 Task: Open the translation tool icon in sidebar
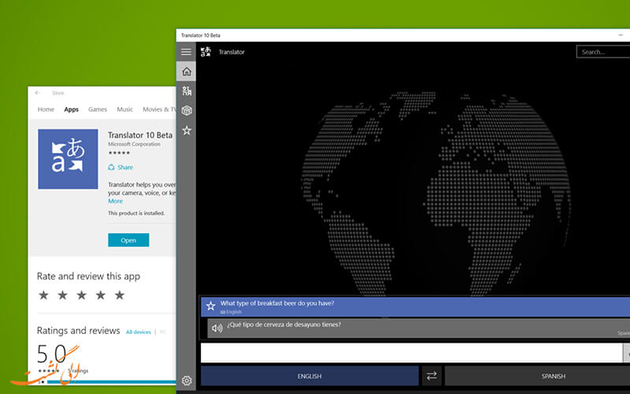pyautogui.click(x=187, y=91)
